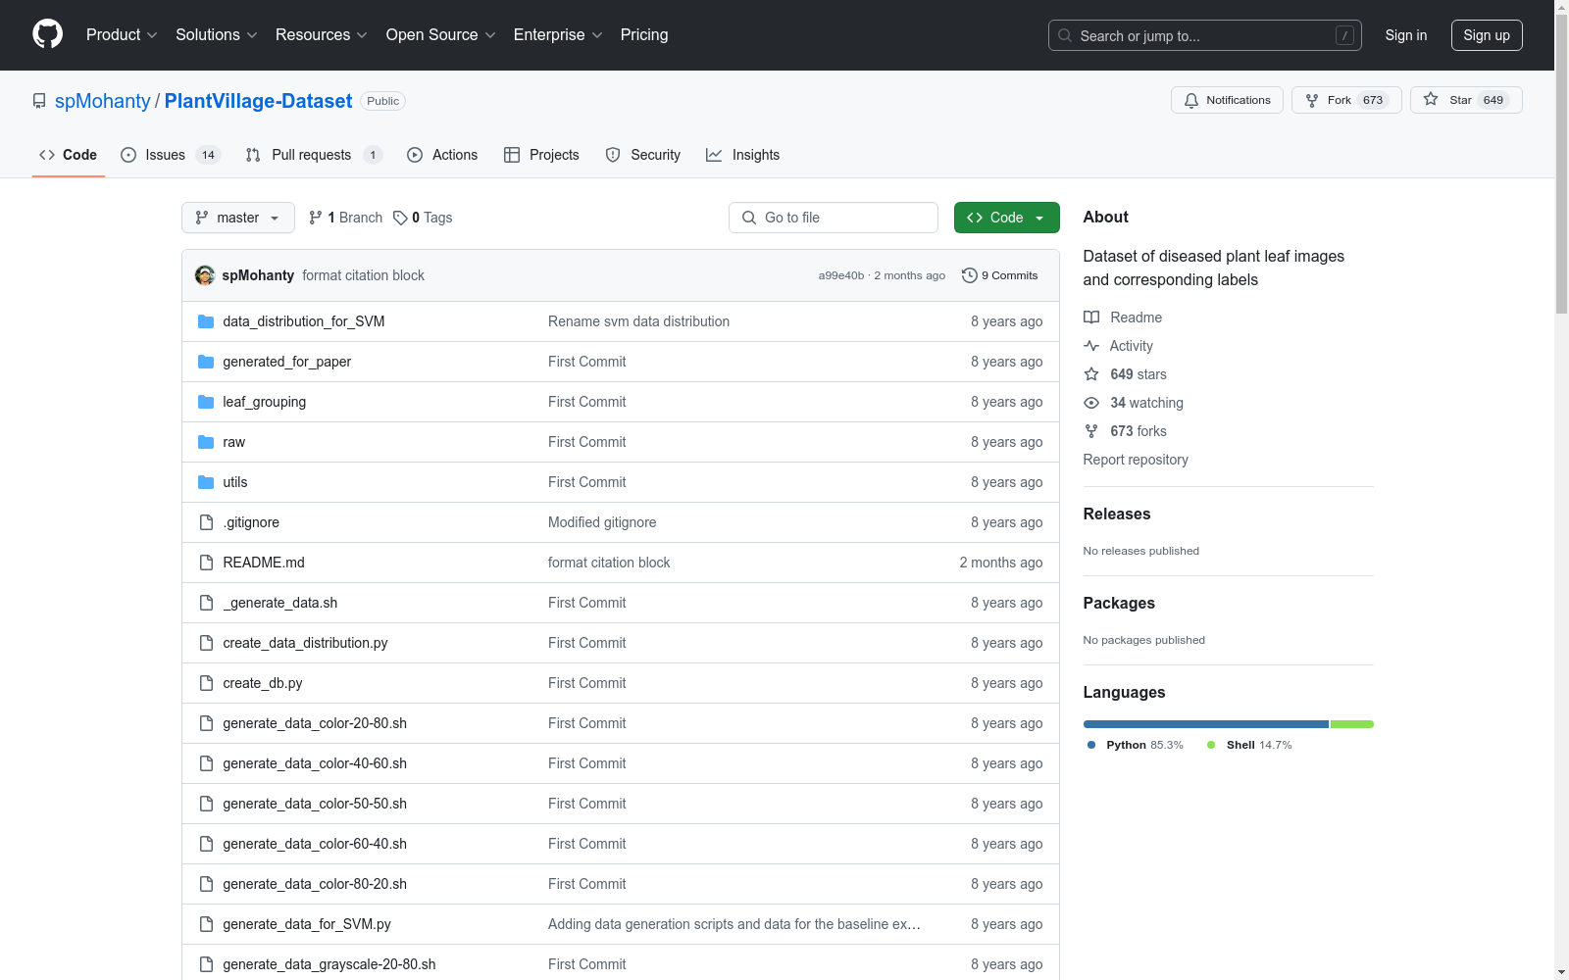
Task: Click Report repository link
Action: [x=1136, y=460]
